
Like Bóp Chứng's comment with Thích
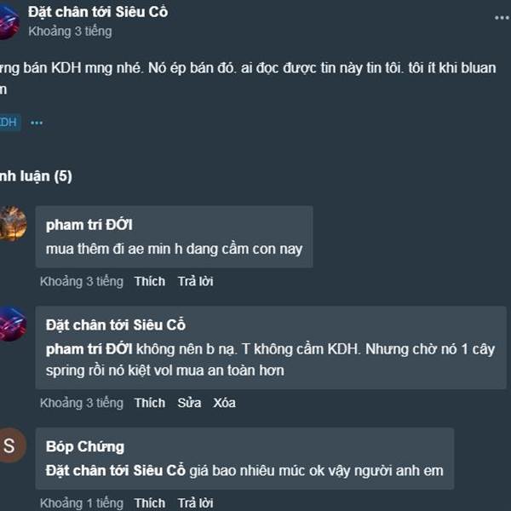point(150,503)
